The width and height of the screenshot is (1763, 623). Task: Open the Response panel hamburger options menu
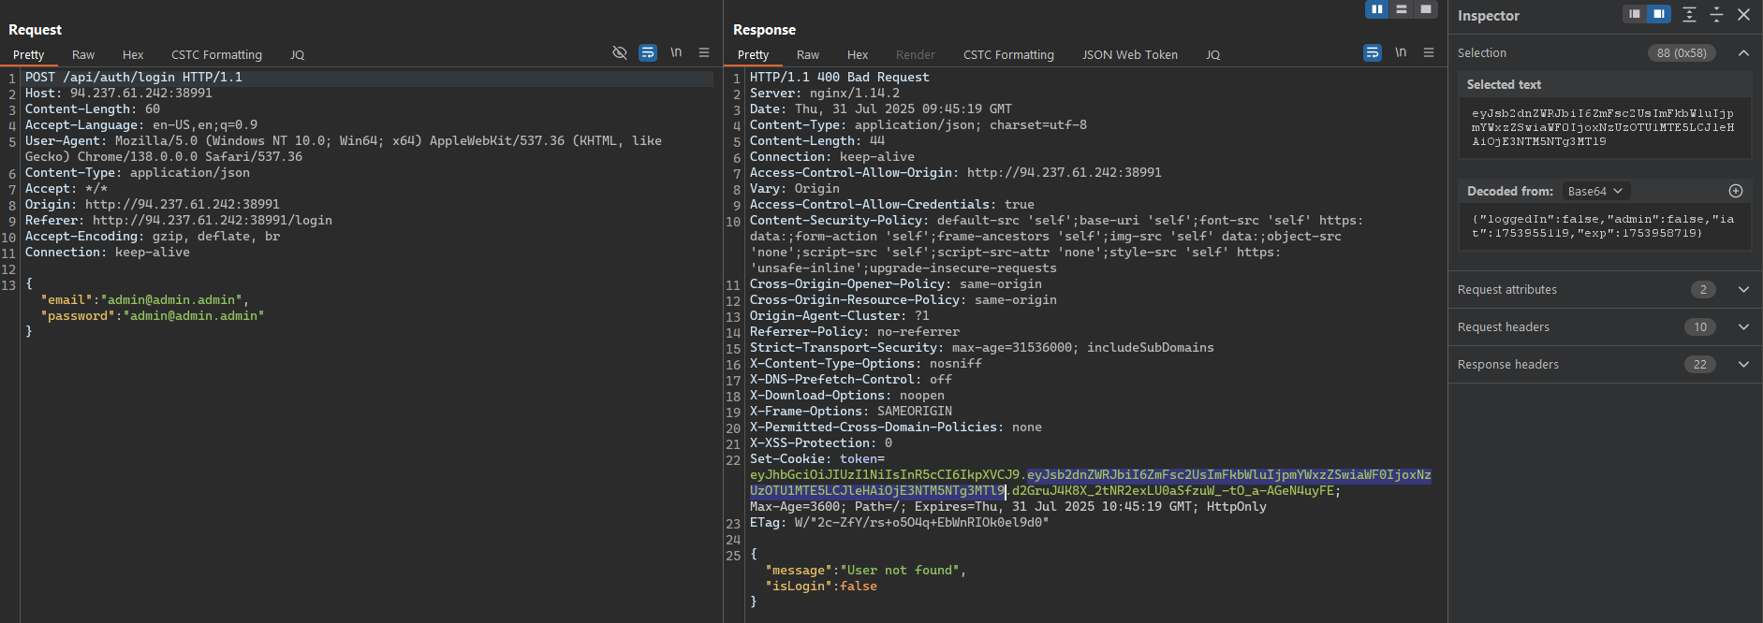(1429, 52)
